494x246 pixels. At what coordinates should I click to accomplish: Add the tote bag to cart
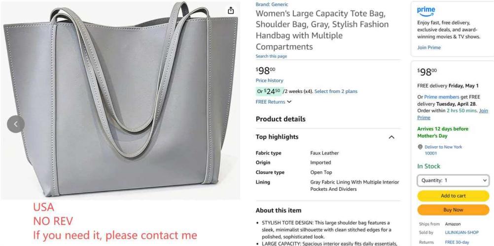pos(453,196)
